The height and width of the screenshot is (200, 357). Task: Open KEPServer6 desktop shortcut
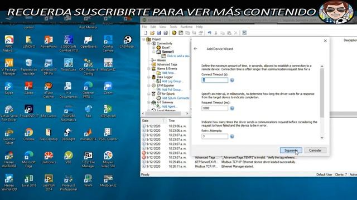click(x=108, y=111)
